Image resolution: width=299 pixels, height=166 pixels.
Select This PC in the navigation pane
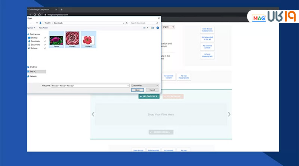pyautogui.click(x=33, y=71)
